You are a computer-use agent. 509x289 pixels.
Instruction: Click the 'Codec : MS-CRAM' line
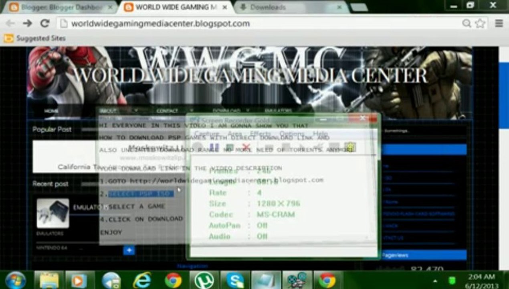click(x=252, y=215)
